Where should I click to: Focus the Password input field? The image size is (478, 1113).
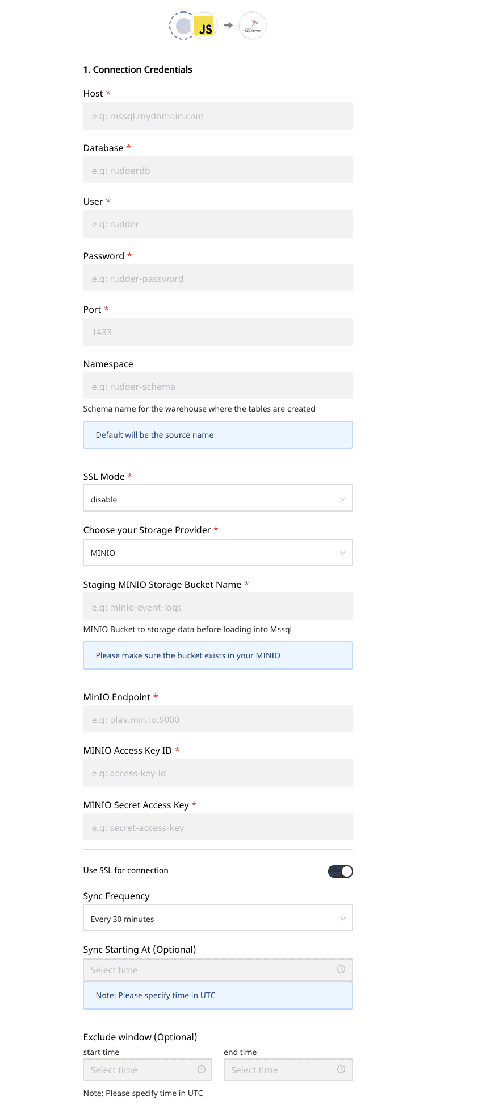pyautogui.click(x=218, y=277)
